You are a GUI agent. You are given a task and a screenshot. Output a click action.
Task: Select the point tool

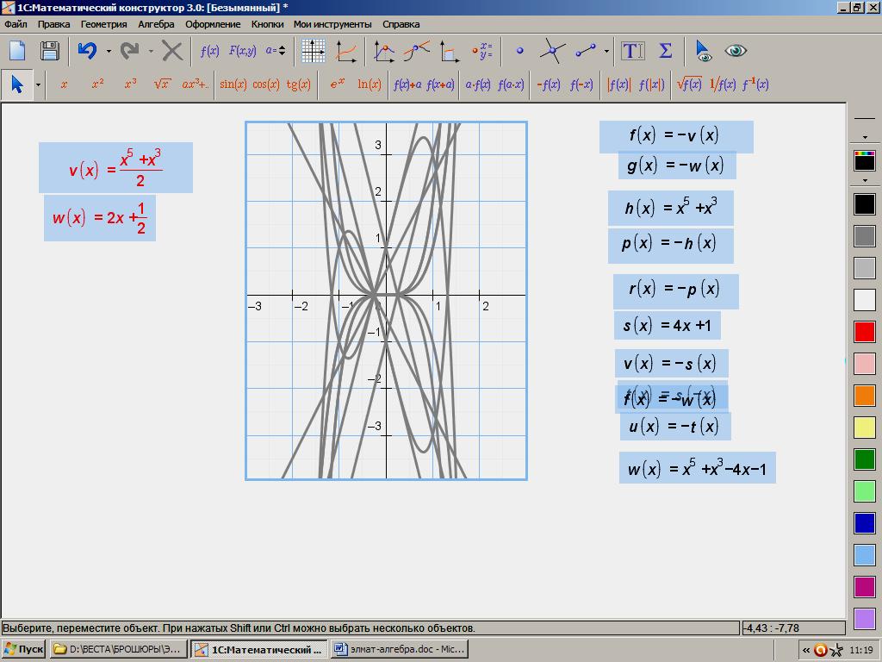[519, 51]
